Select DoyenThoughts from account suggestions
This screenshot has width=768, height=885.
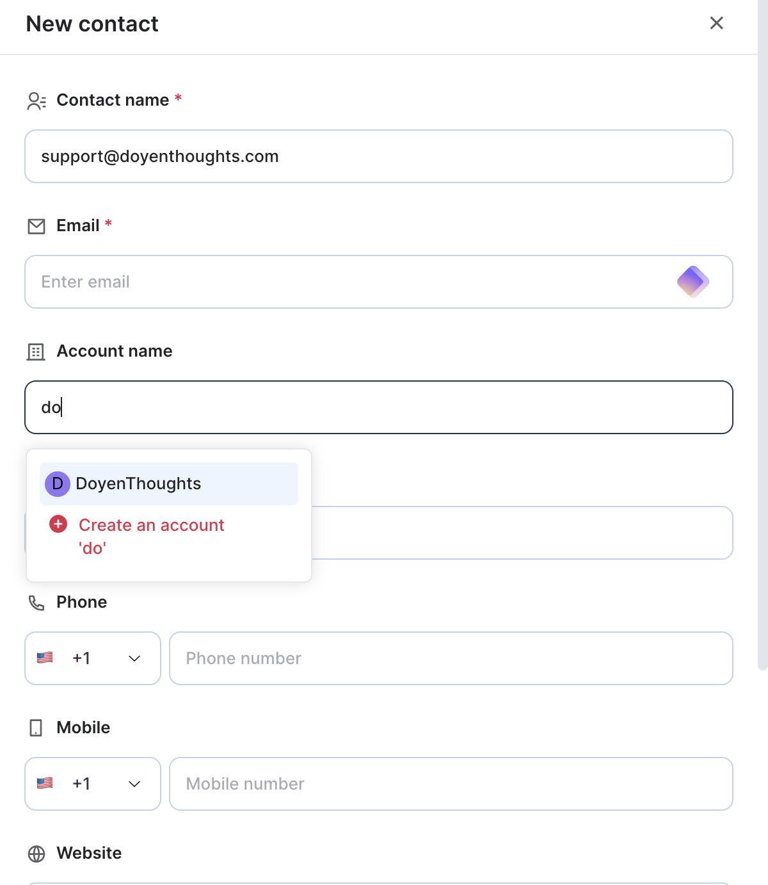[x=169, y=483]
